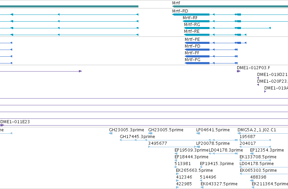288x189 pixels.
Task: Click the 514496 feature label
Action: (x=208, y=177)
